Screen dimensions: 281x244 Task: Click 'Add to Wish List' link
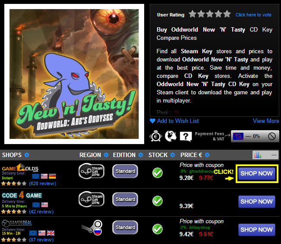point(178,121)
